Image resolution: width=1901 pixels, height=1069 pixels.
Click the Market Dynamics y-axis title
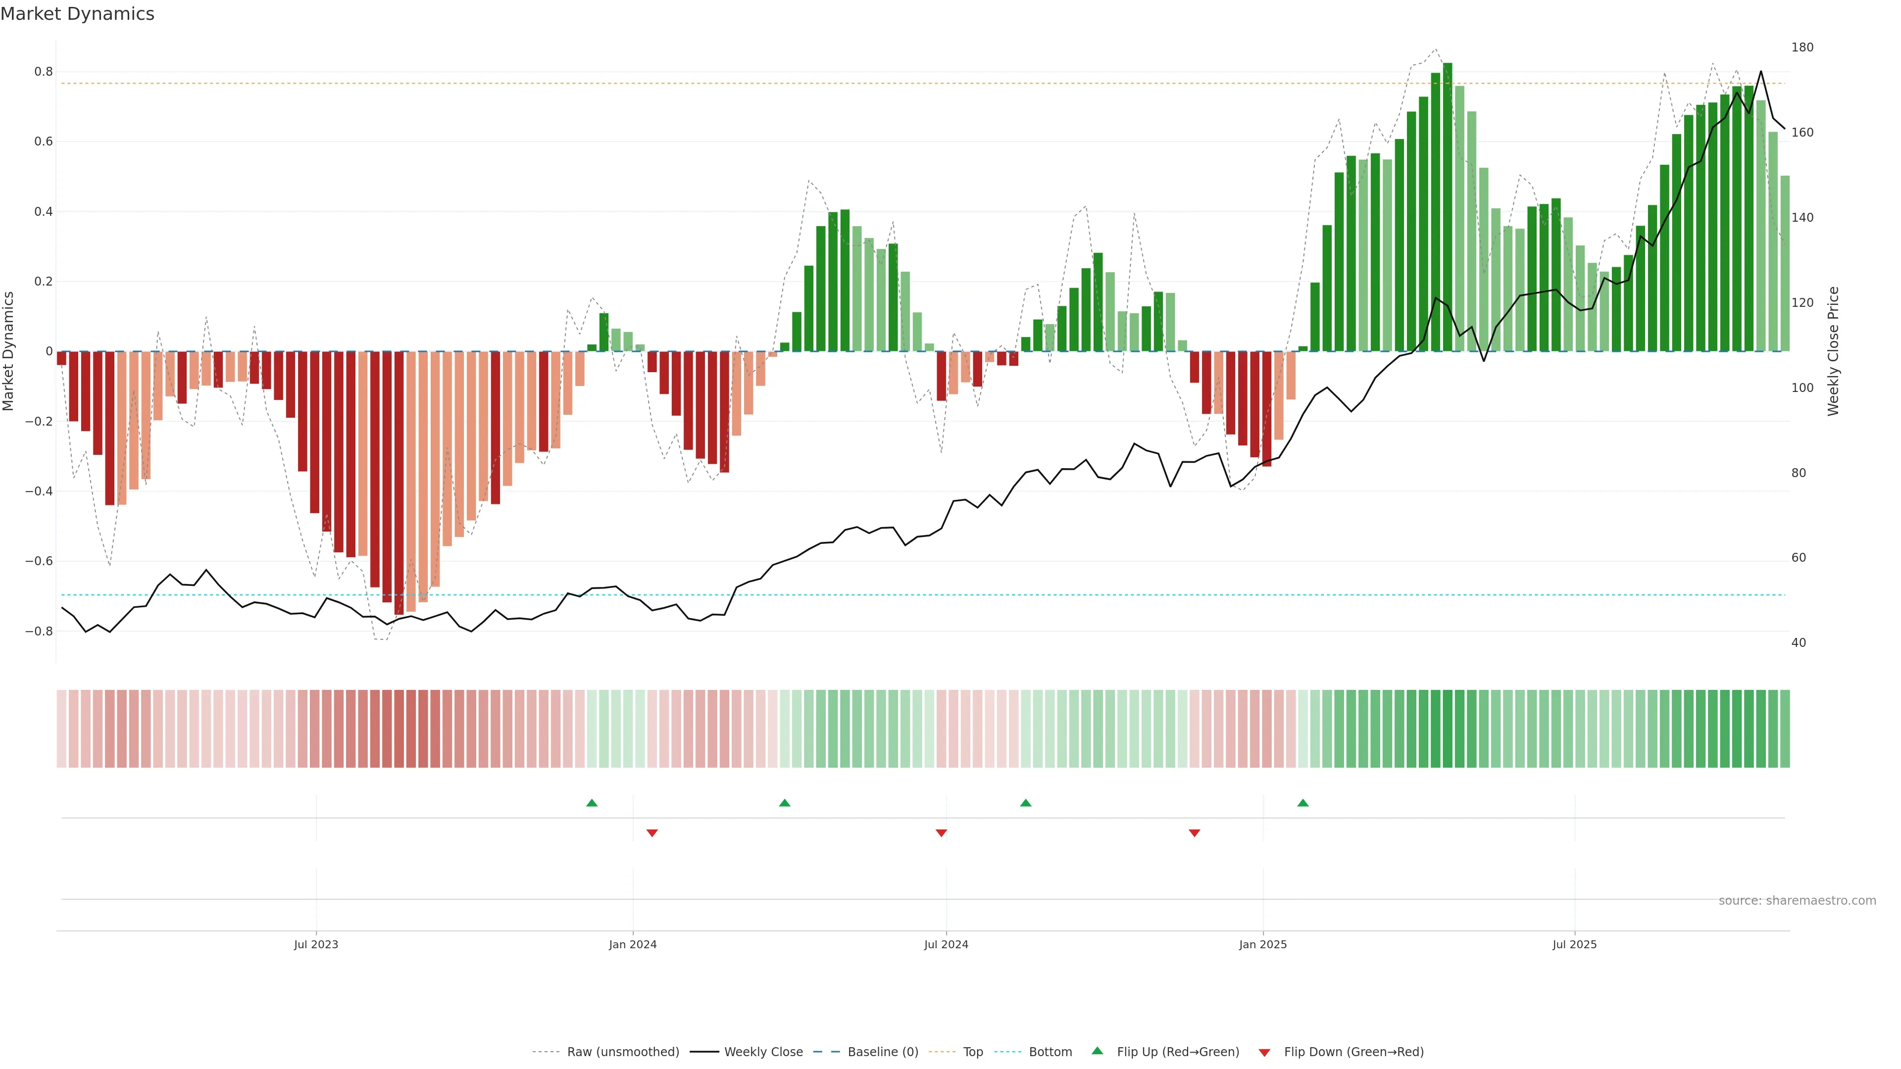click(x=9, y=351)
